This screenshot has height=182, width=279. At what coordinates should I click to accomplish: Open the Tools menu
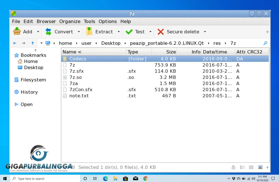89,21
